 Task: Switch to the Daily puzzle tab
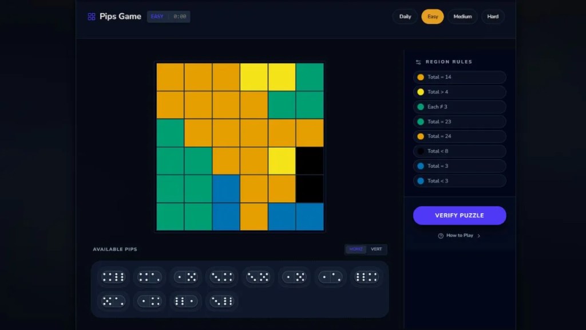click(405, 17)
